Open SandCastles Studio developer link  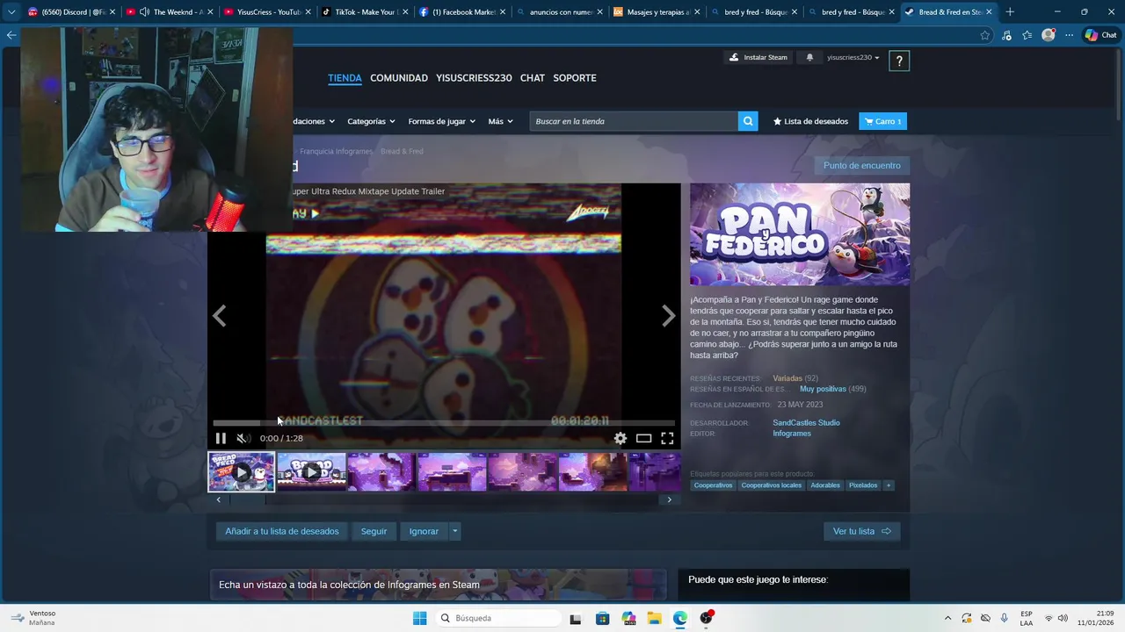click(806, 422)
